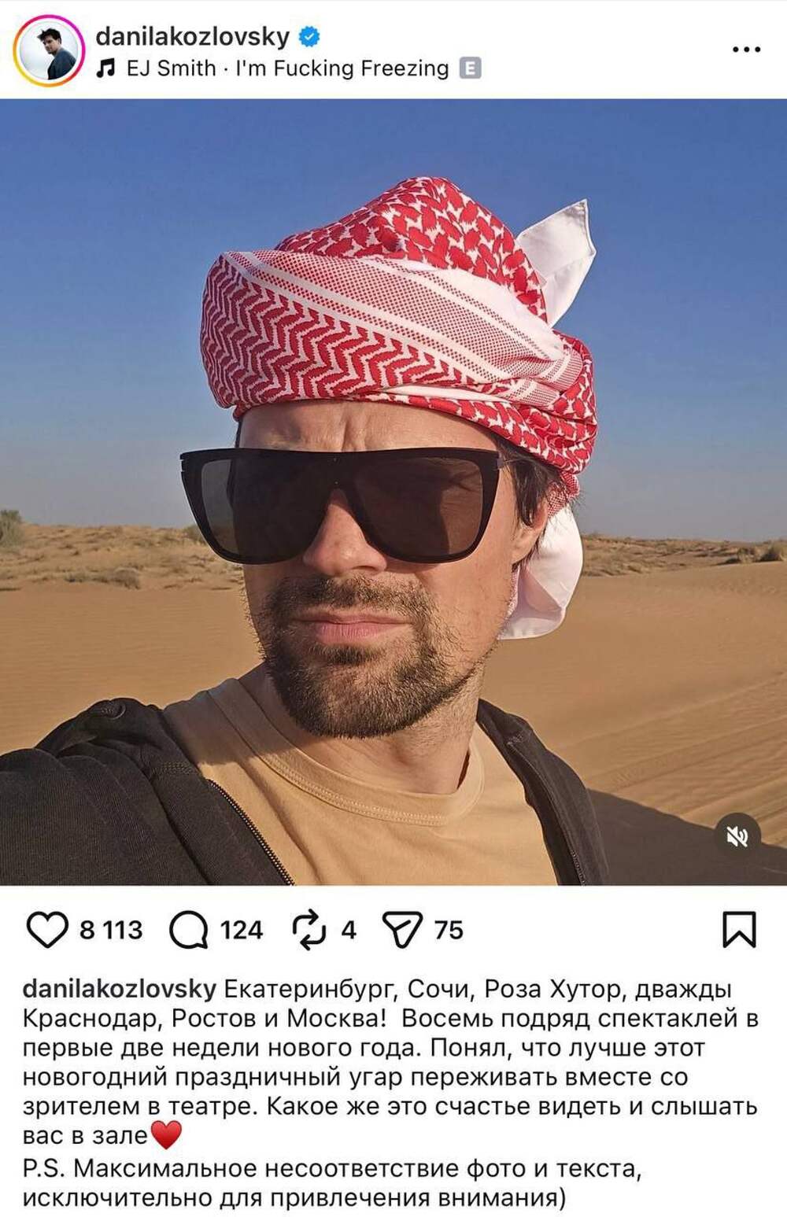Tap the music note icon
The image size is (787, 1217).
105,69
